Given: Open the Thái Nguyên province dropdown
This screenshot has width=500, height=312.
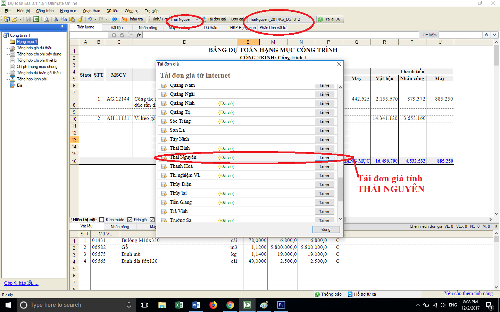Looking at the screenshot, I should (198, 19).
